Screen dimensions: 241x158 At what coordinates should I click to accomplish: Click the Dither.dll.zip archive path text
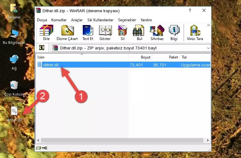[108, 48]
